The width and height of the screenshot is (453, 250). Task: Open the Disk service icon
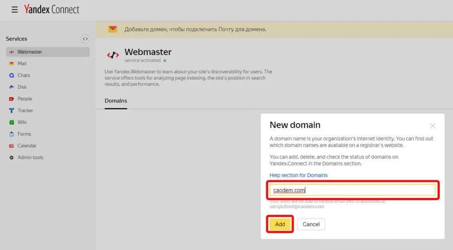12,87
